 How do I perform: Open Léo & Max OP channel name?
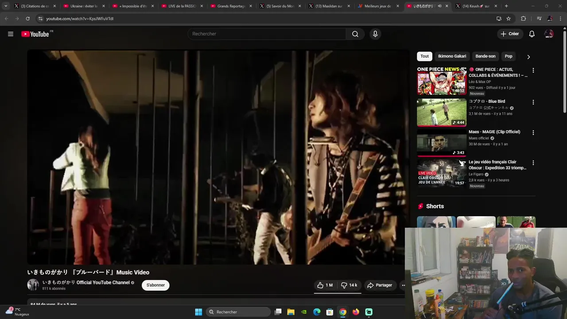(480, 82)
